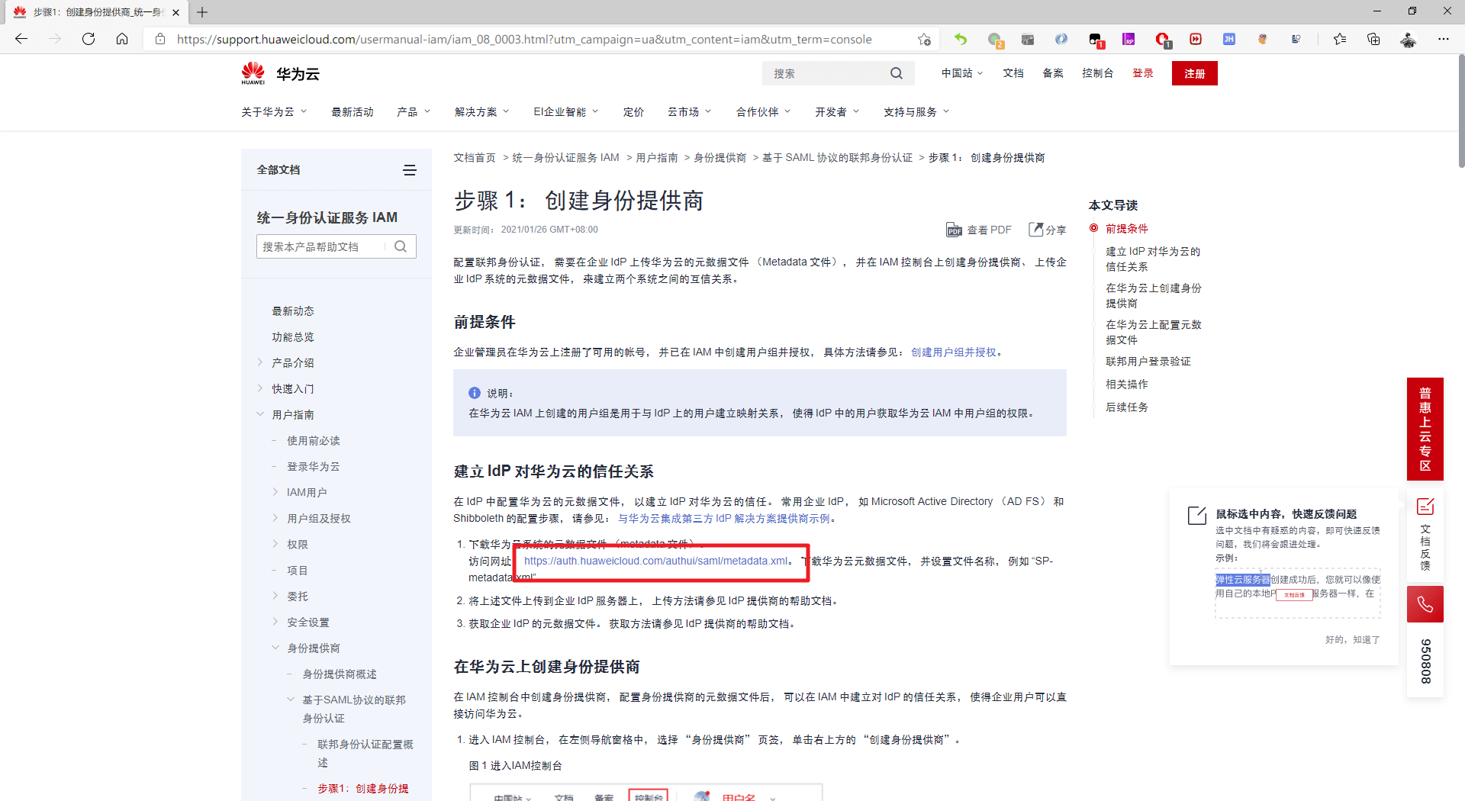Expand the 产品介绍 tree item
Image resolution: width=1465 pixels, height=801 pixels.
click(x=260, y=362)
